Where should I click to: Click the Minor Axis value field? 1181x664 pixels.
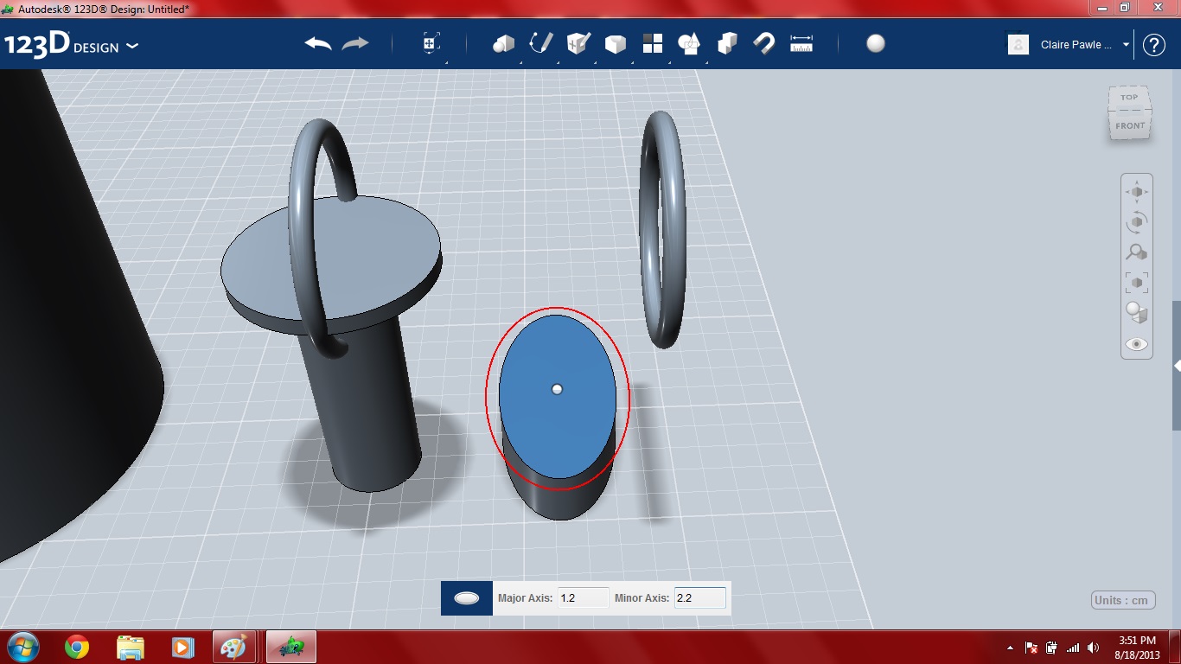699,597
